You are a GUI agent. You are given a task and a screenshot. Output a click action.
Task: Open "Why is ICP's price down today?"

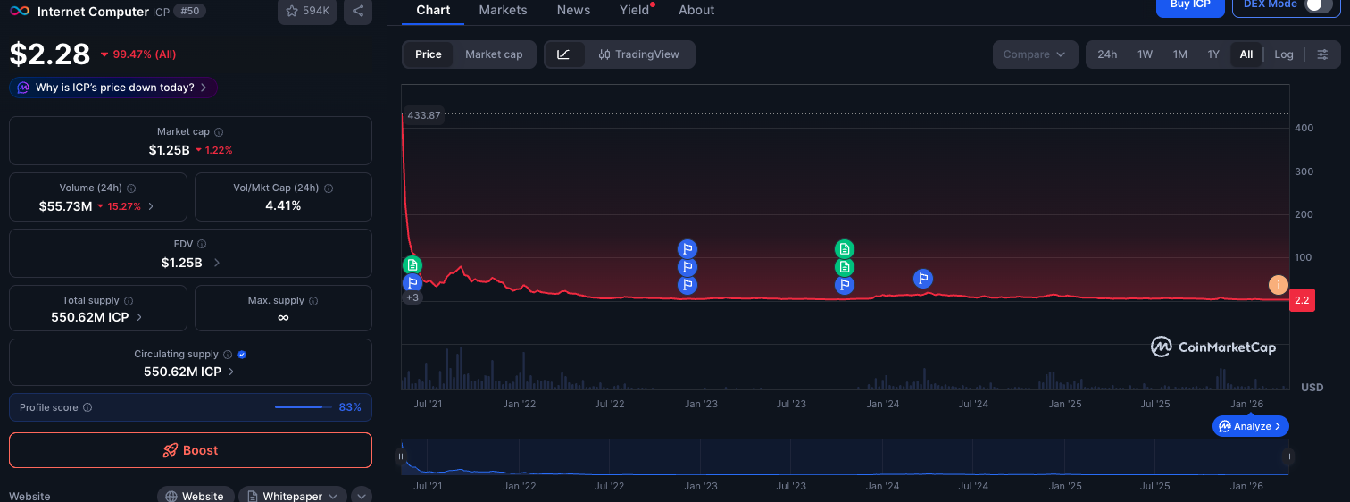[113, 88]
